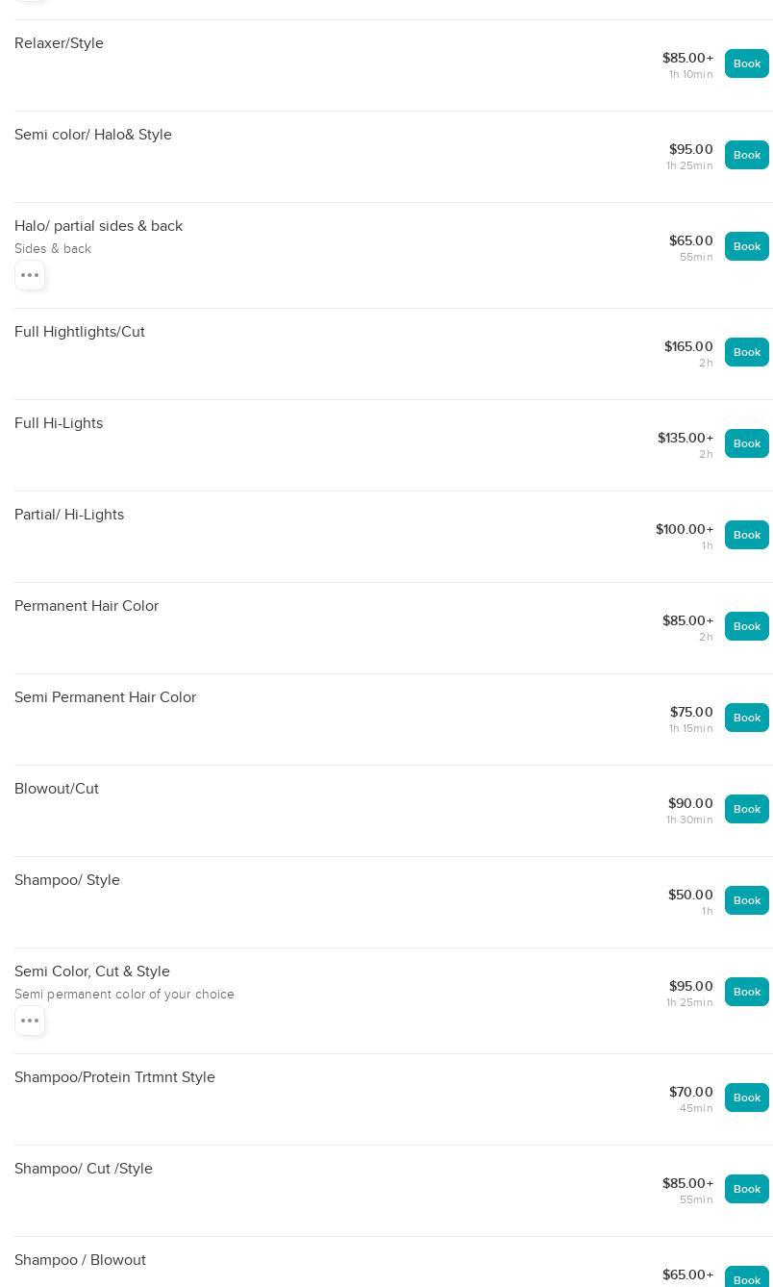Screen dimensions: 773x1287
Task: Book Semi Color, Cut & Style
Action: [746, 992]
